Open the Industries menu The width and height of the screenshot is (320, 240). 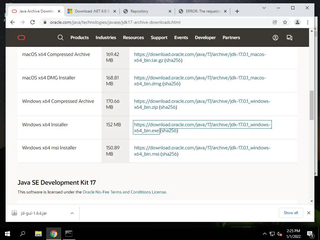click(106, 37)
